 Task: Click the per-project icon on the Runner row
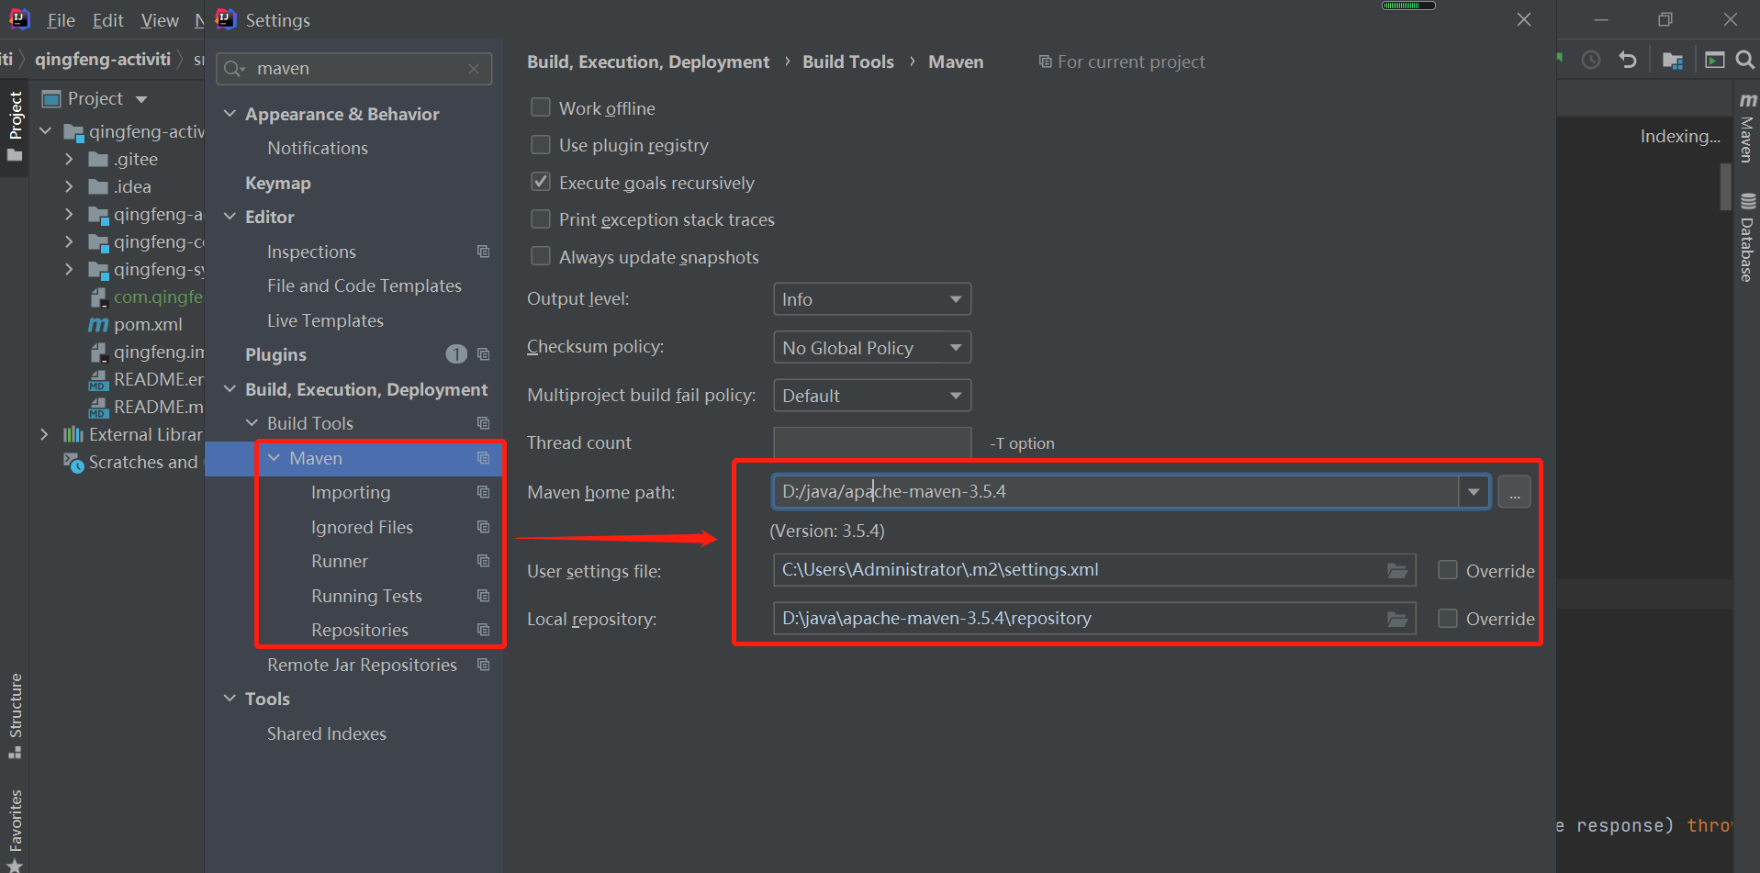(483, 561)
